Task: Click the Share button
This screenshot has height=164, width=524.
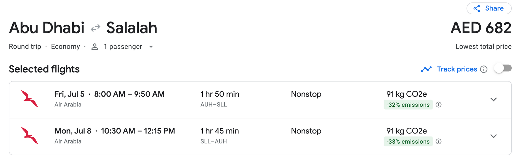Action: pos(489,8)
